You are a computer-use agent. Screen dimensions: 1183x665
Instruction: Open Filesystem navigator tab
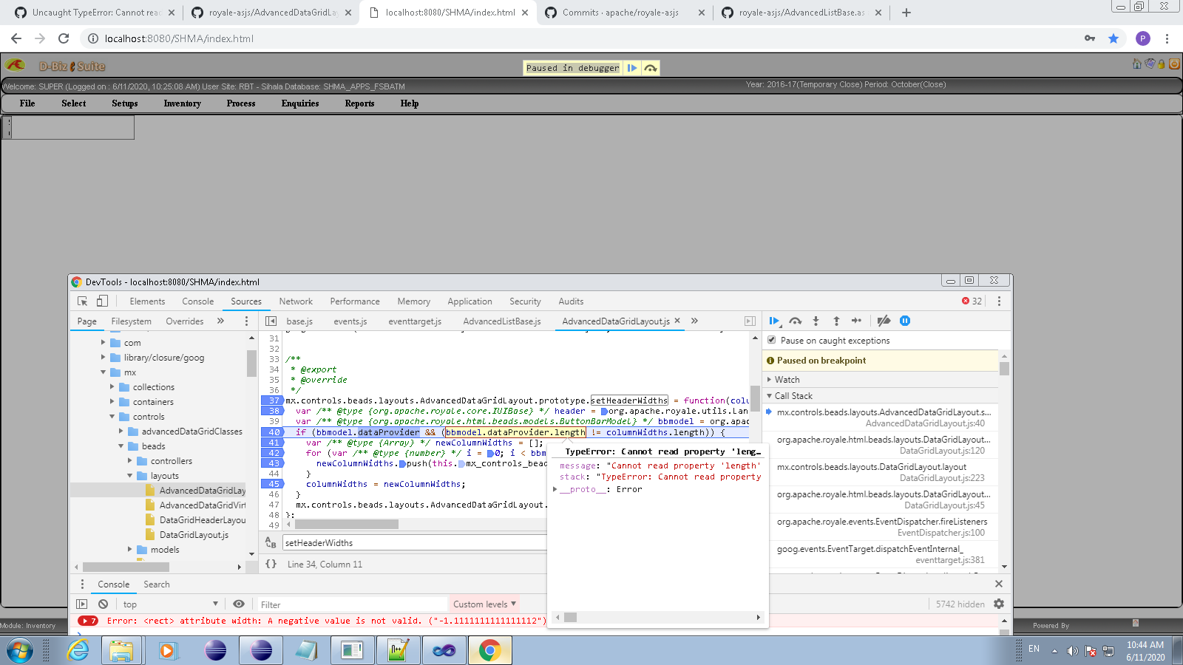pos(132,321)
